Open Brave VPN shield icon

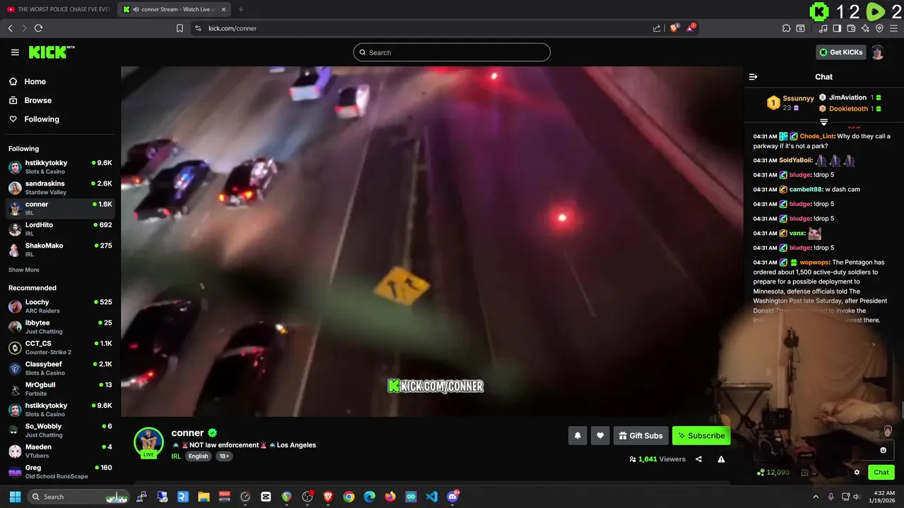tap(879, 28)
